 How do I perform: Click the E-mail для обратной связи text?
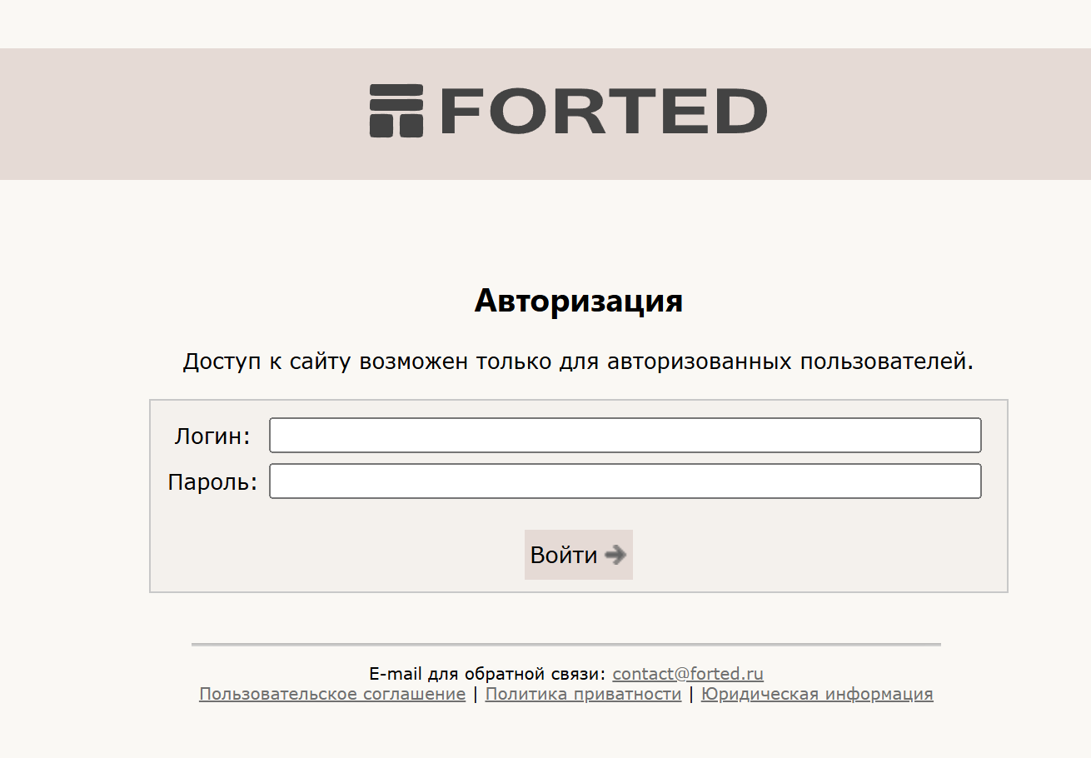[487, 674]
